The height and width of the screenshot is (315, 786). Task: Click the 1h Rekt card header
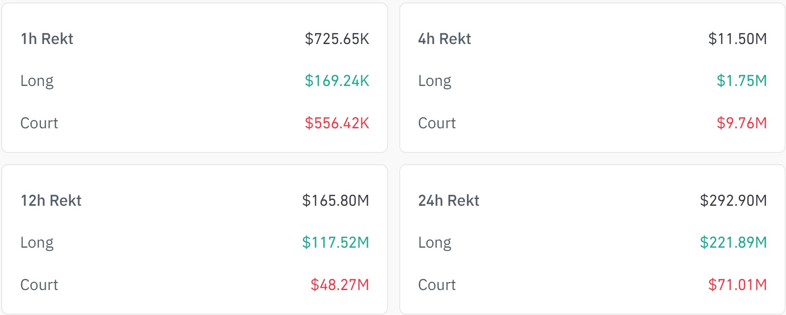tap(47, 39)
